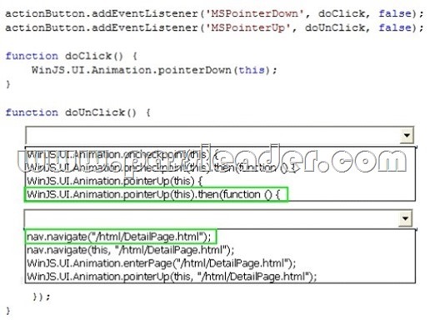Choose pointerUp(this).then(function () { option
Image resolution: width=435 pixels, height=325 pixels.
tap(153, 194)
